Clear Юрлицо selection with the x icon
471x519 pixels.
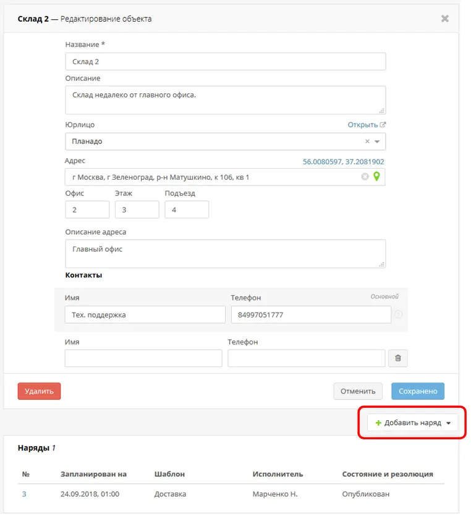367,141
